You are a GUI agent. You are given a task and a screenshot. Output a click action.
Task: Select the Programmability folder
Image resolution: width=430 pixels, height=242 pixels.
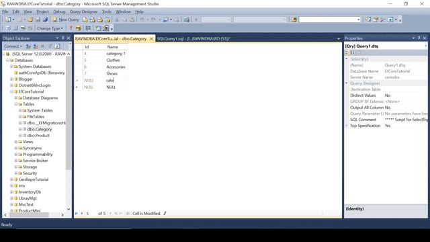[38, 154]
